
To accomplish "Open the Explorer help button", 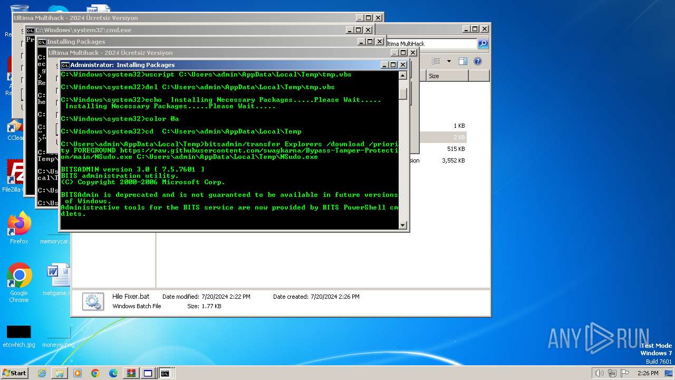I will click(x=478, y=61).
